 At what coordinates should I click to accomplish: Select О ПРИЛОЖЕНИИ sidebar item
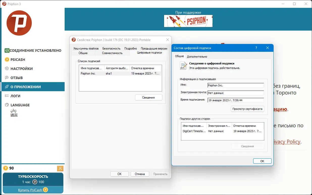(x=33, y=87)
